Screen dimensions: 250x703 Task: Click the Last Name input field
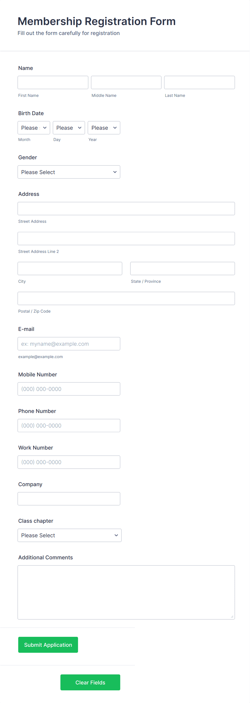point(199,82)
